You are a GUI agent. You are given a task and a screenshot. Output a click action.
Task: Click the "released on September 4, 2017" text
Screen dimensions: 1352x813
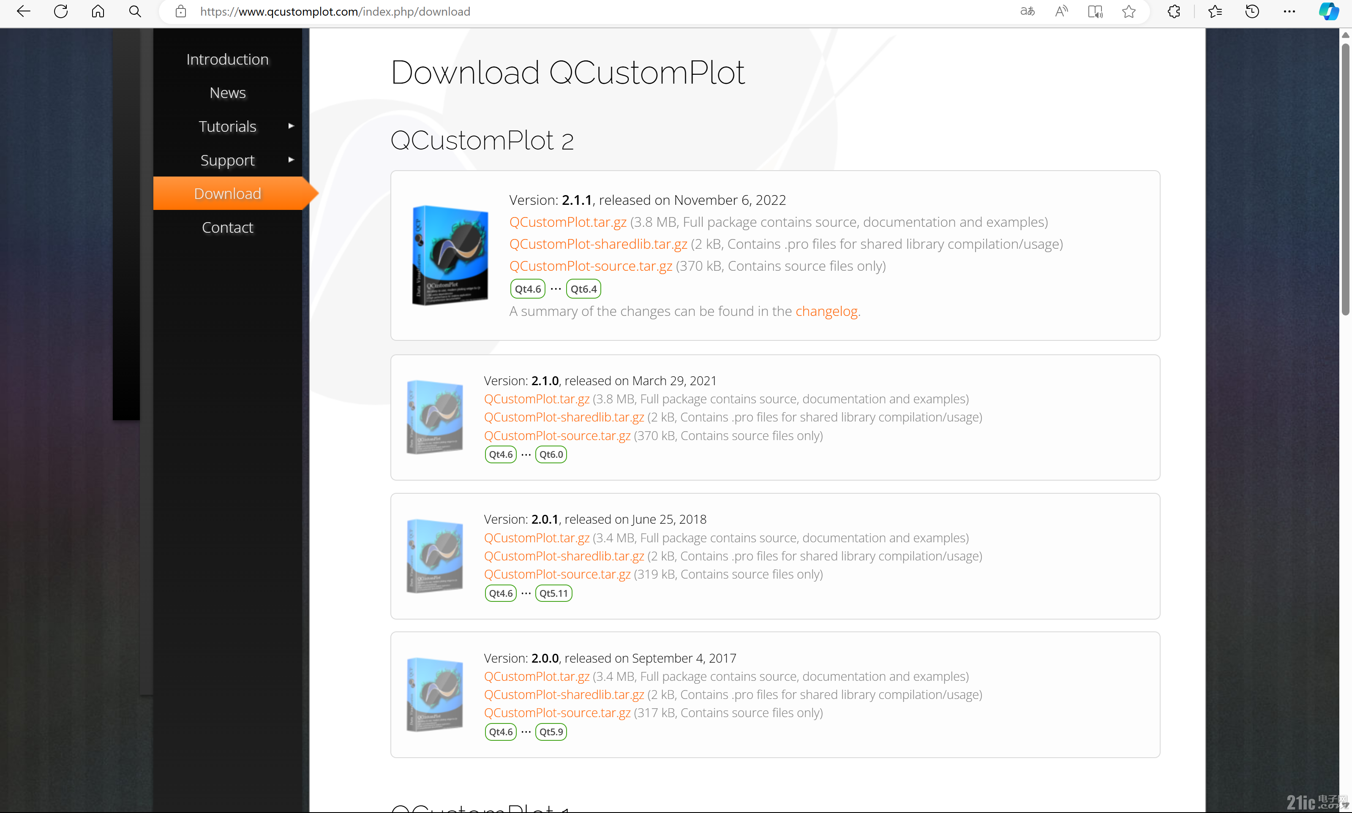coord(651,658)
